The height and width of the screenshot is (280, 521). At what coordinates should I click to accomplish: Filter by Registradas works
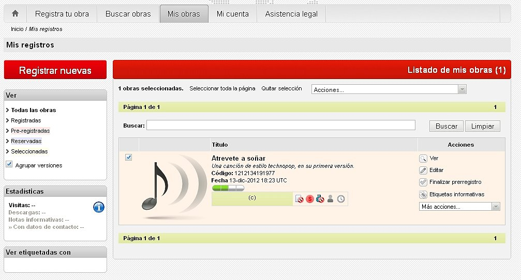pos(26,120)
